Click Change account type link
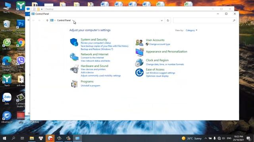Viewport: 254px width, 142px height. [160, 44]
